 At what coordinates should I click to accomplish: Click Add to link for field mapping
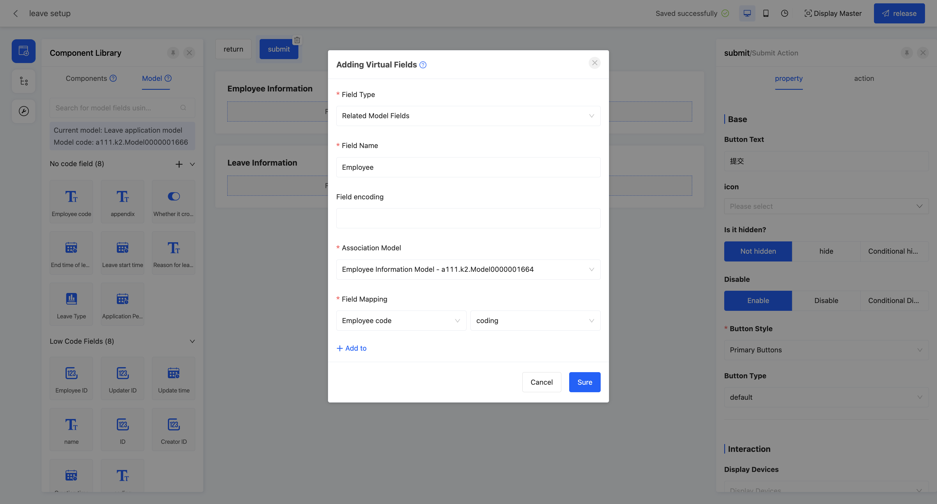[x=351, y=348]
